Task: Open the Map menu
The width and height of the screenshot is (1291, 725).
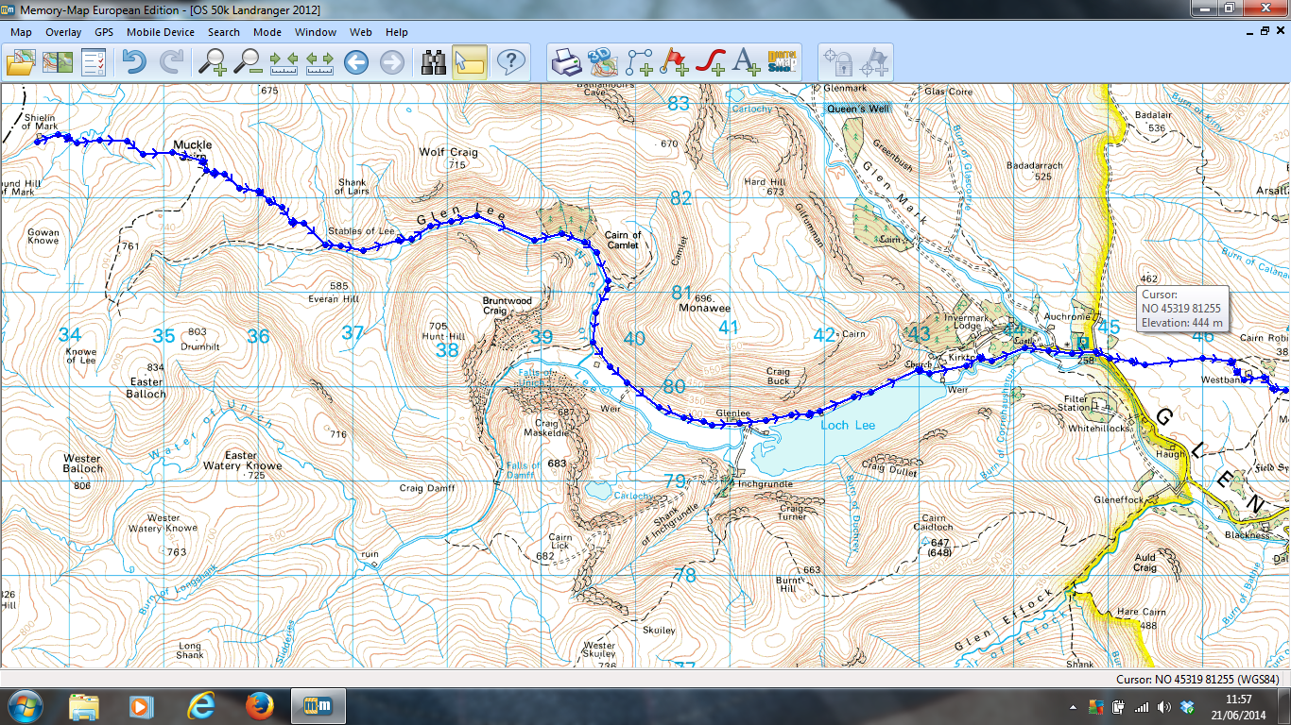Action: point(21,32)
